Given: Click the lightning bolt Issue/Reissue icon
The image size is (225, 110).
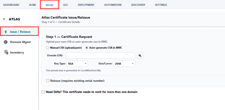Looking at the screenshot, I should pyautogui.click(x=6, y=32).
